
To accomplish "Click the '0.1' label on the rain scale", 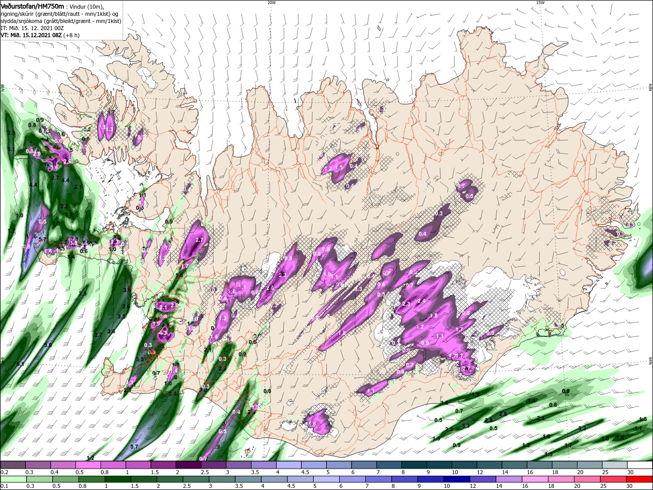I will tap(4, 486).
